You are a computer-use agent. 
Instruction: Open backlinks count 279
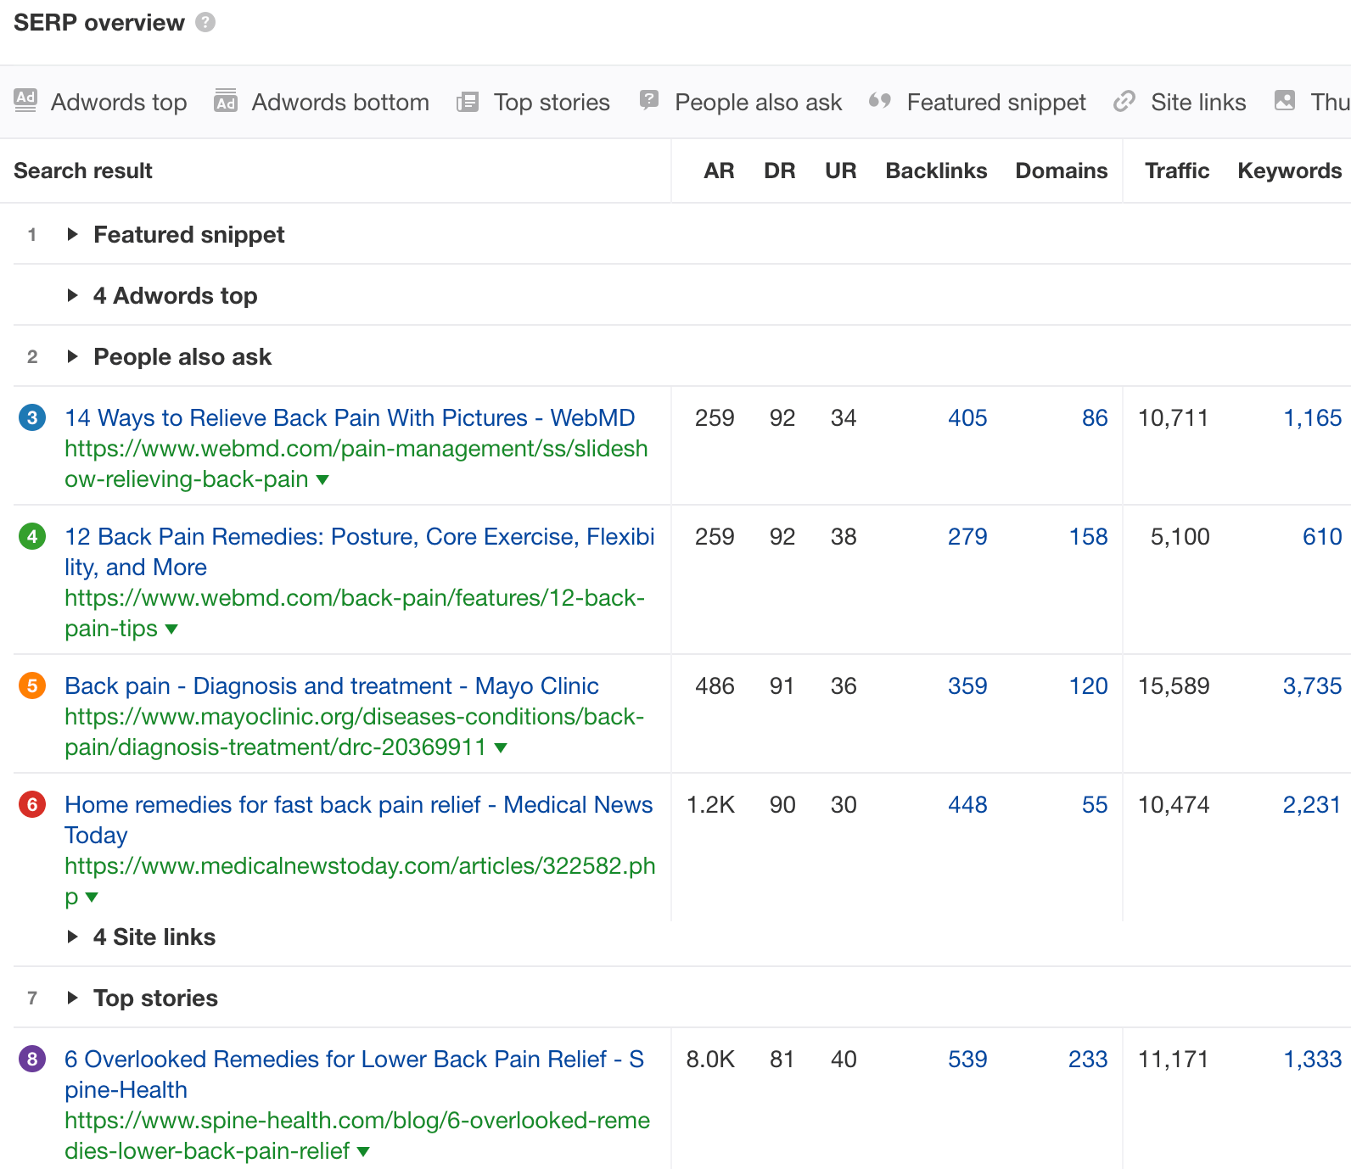pyautogui.click(x=967, y=536)
